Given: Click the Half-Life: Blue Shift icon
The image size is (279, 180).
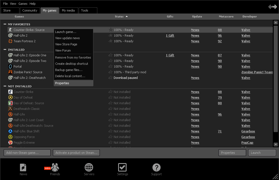Looking at the screenshot, I should 10,131.
